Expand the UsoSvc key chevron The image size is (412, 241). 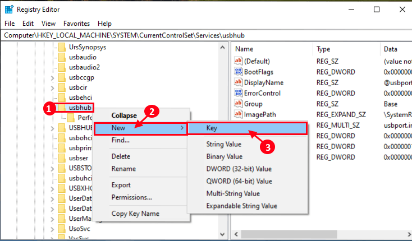click(x=52, y=229)
